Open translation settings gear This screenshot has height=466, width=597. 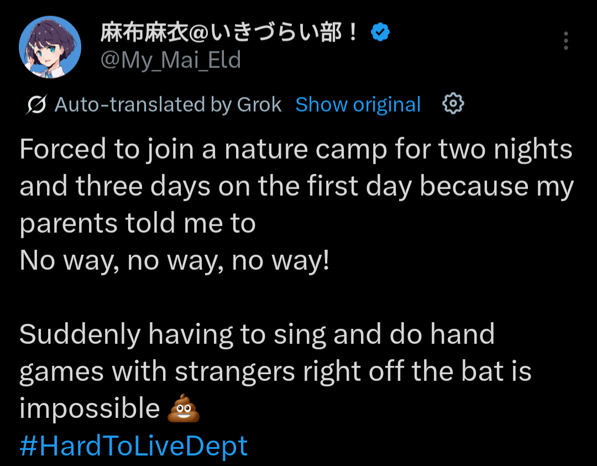[453, 104]
